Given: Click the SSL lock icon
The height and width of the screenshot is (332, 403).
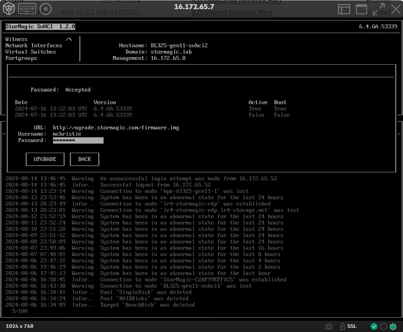Looking at the screenshot, I should click(x=342, y=326).
